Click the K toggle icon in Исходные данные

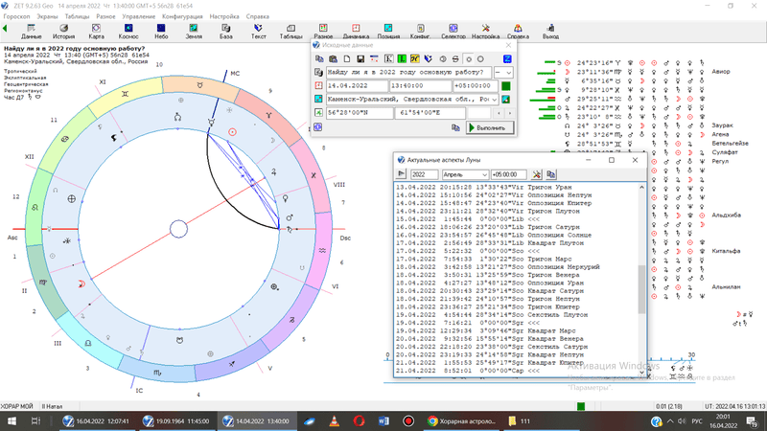[388, 58]
